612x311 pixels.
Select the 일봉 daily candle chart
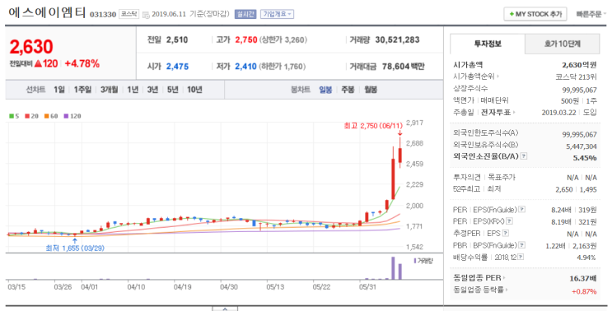[x=325, y=90]
